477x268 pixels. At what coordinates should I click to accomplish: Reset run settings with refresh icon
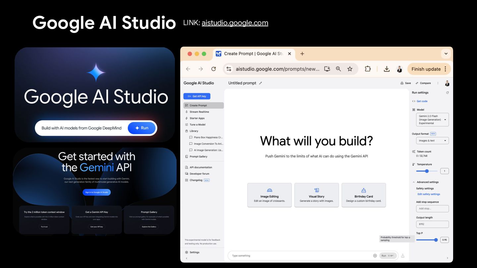point(448,93)
